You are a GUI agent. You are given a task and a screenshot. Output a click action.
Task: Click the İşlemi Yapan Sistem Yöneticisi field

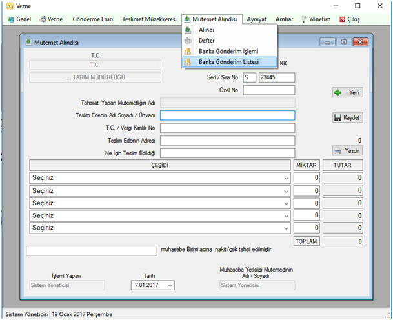coord(66,285)
